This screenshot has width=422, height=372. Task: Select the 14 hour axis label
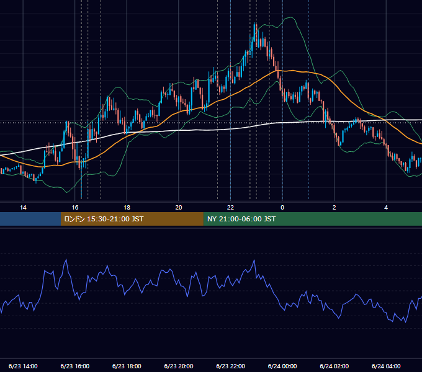[x=23, y=208]
